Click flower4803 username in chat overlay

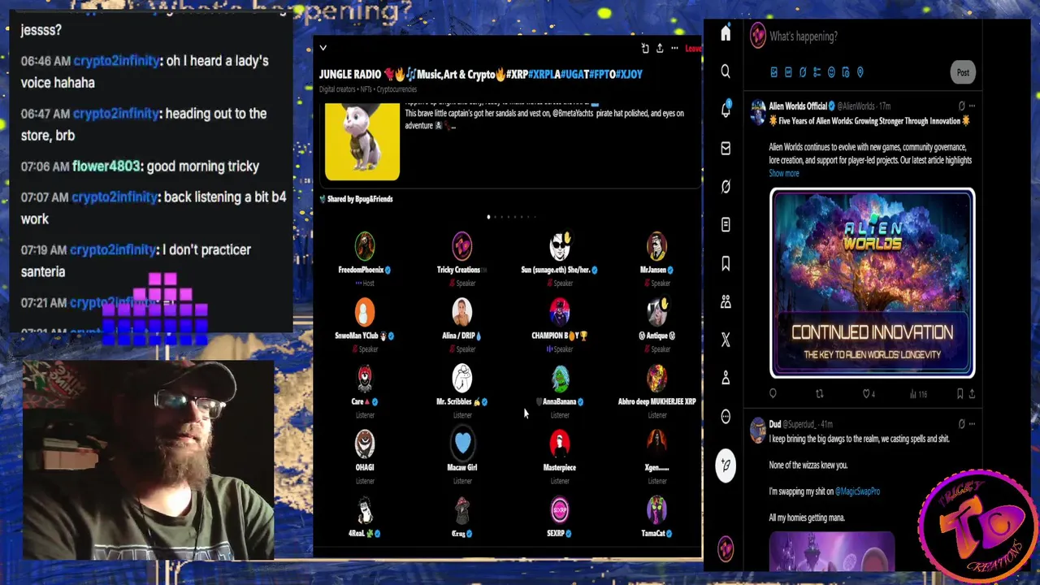click(x=106, y=166)
